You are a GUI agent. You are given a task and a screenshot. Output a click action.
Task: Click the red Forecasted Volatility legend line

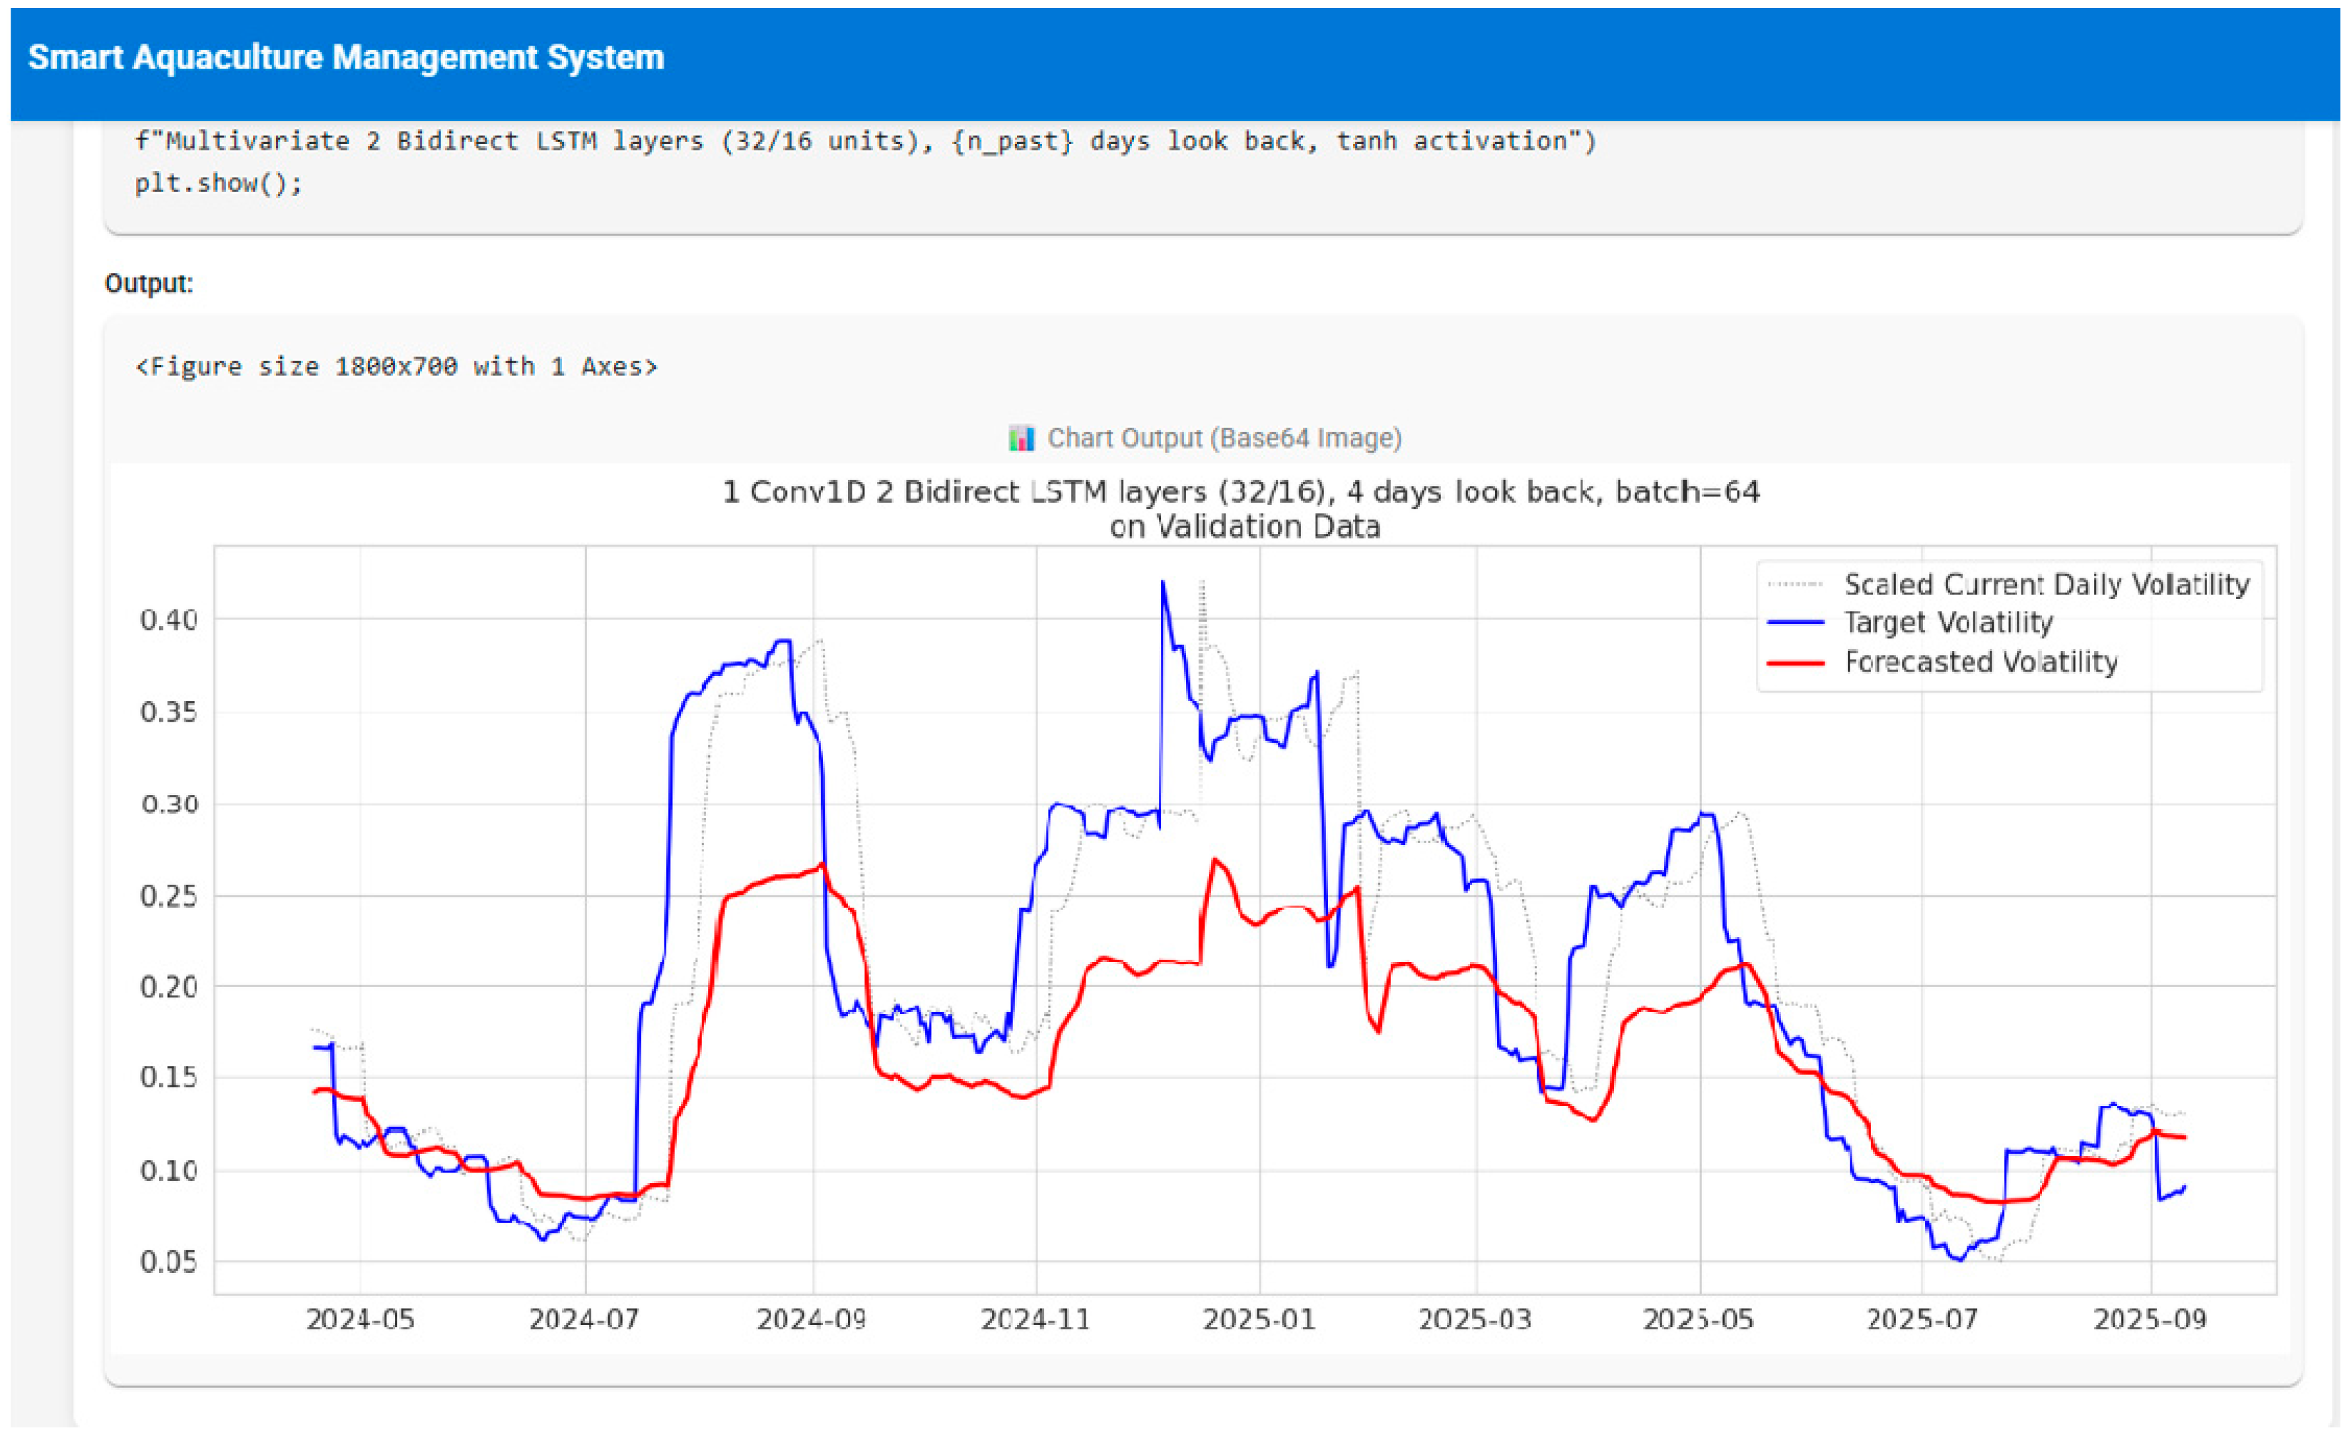(x=1795, y=662)
